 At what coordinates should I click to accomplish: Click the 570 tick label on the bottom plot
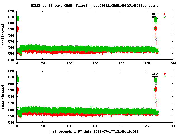[x=11, y=103]
